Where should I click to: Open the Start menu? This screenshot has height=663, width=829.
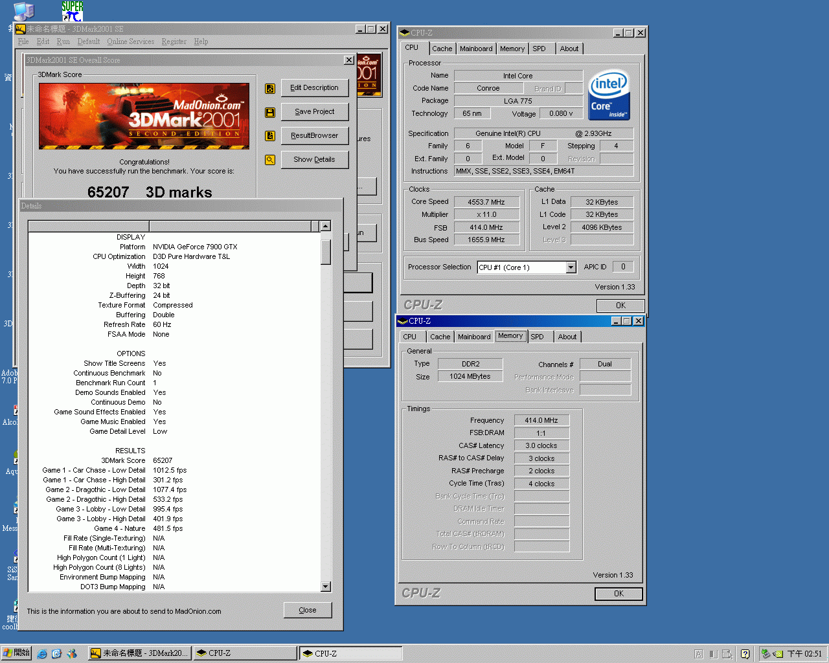pyautogui.click(x=17, y=653)
